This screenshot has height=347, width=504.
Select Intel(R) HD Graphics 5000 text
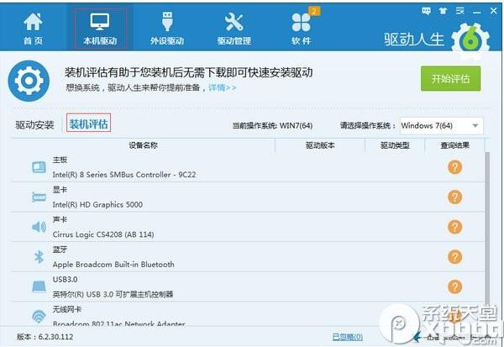(97, 204)
